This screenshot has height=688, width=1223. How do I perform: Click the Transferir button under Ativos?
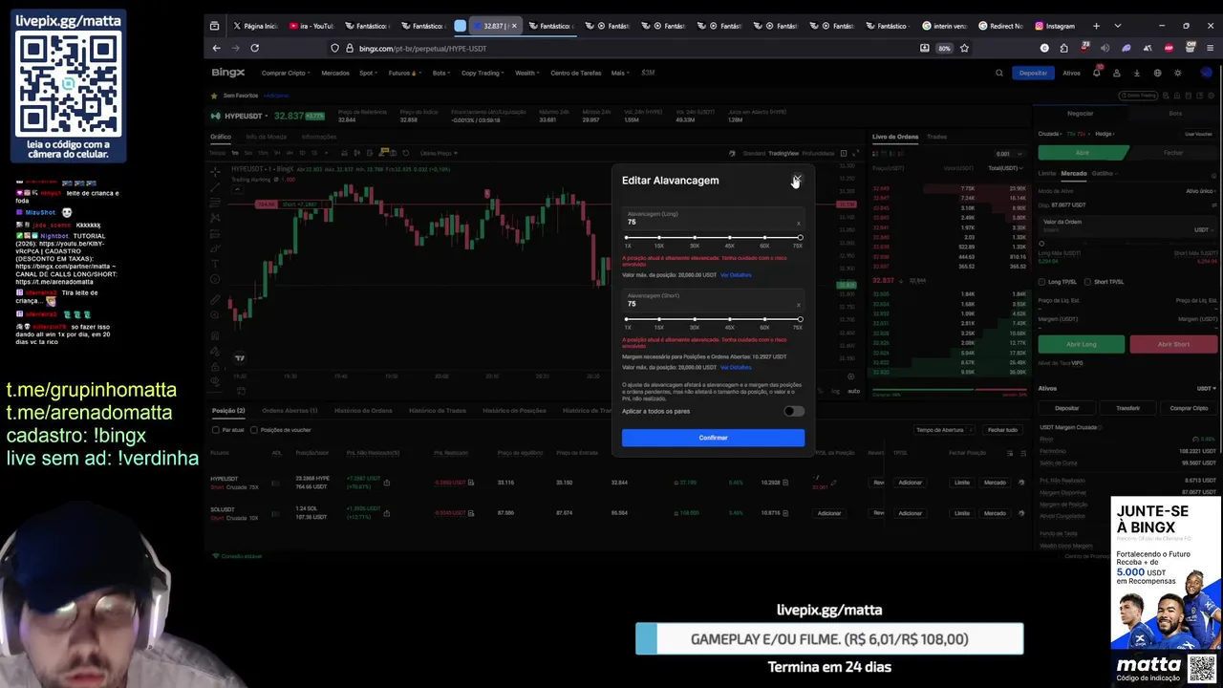point(1127,408)
